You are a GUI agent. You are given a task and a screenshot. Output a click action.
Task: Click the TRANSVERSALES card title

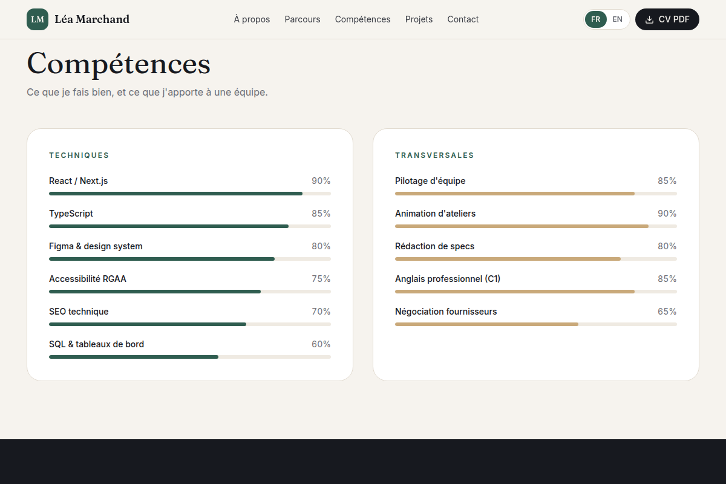(x=434, y=155)
